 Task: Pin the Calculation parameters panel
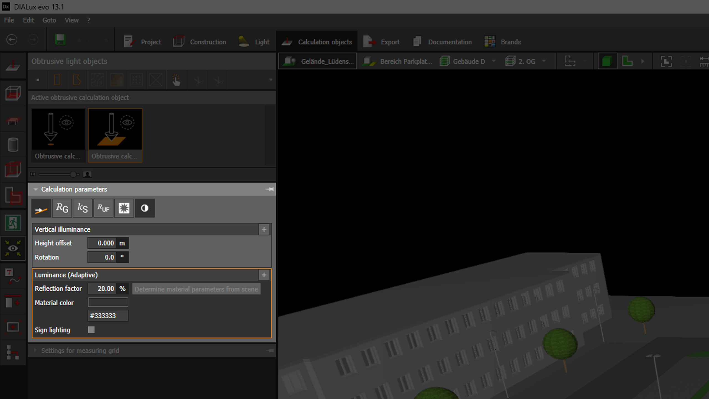point(269,189)
